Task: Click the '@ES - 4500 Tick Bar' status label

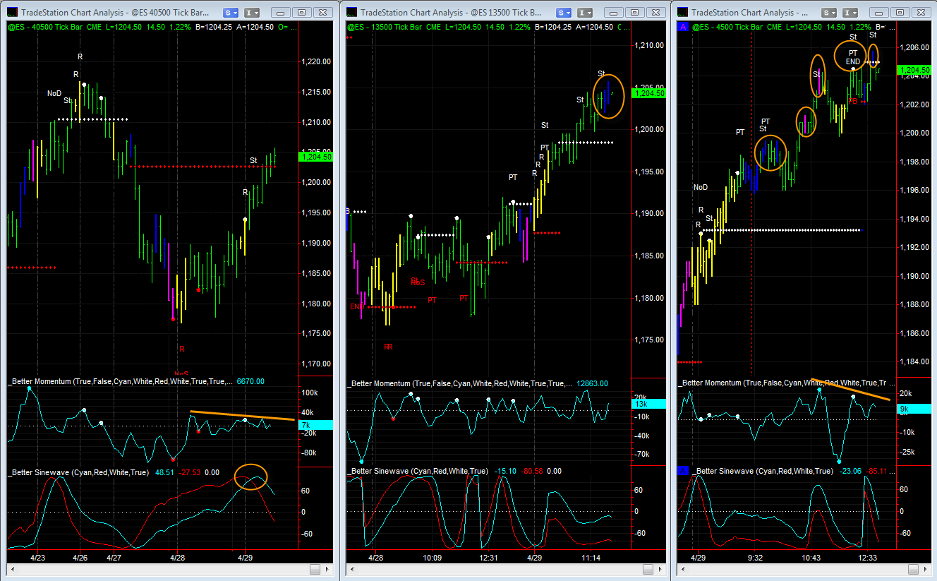Action: click(x=729, y=27)
